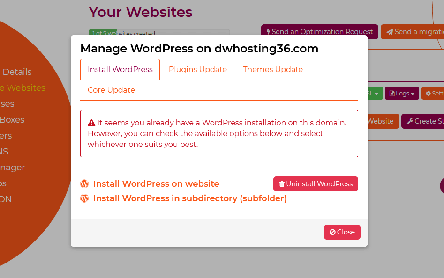This screenshot has height=278, width=444.
Task: Click WordPress logo beside Install on website
Action: pos(84,184)
